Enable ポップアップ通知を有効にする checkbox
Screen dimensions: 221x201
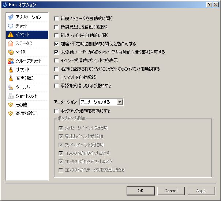(x=56, y=111)
